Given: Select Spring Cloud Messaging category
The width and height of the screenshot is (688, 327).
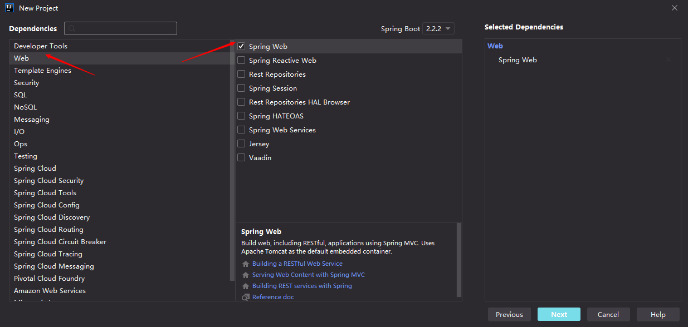Looking at the screenshot, I should click(x=120, y=266).
